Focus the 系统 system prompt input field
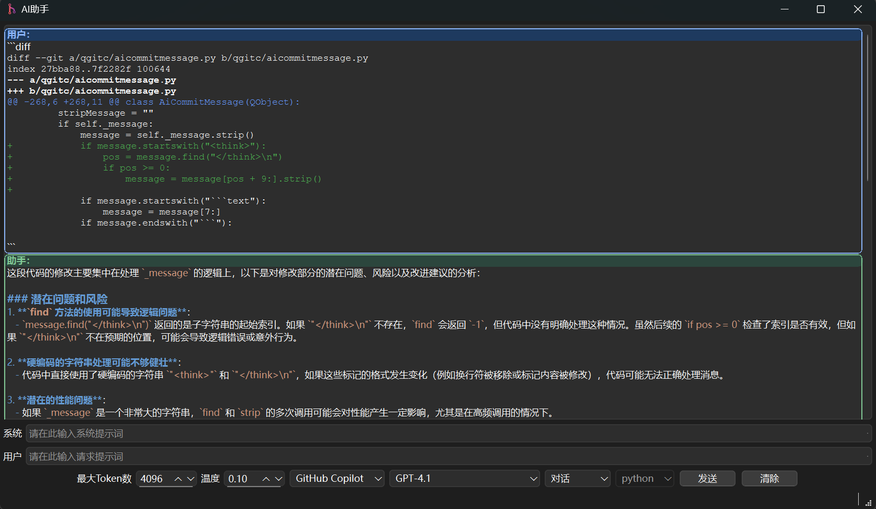 448,434
